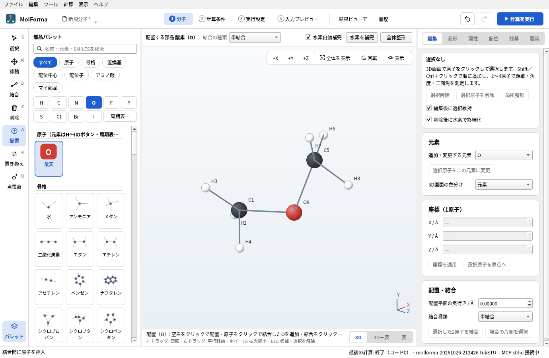Switch to the 変形 tab

tap(453, 39)
